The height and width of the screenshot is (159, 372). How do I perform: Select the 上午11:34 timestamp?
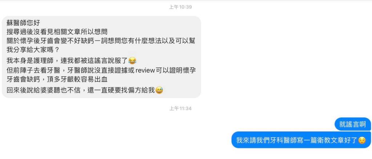180,108
